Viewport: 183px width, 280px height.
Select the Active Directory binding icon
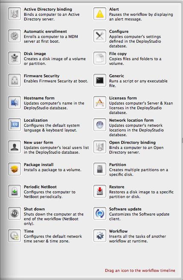tap(15, 14)
